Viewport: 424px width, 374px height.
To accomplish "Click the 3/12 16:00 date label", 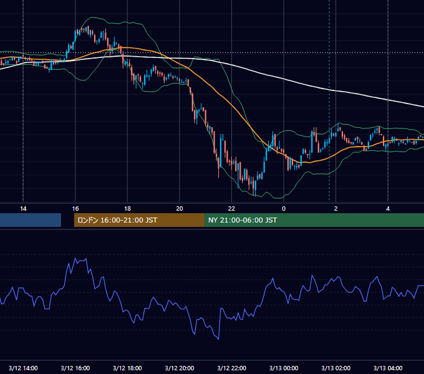I will (75, 368).
